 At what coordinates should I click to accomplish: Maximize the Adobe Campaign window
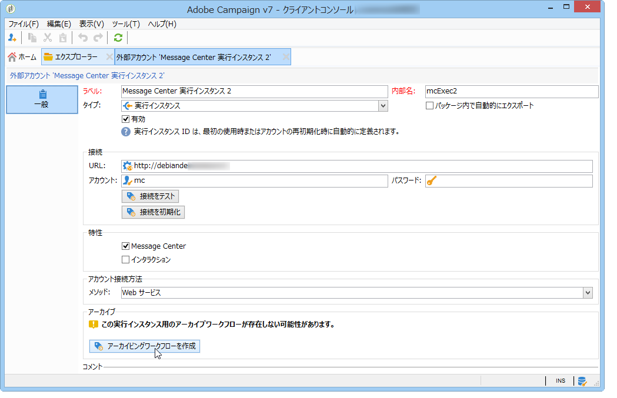[566, 7]
